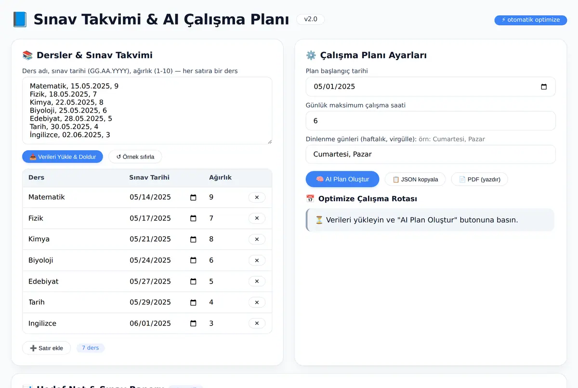The height and width of the screenshot is (388, 578).
Task: Generate plan with AI Plan Oluştur
Action: click(x=342, y=179)
